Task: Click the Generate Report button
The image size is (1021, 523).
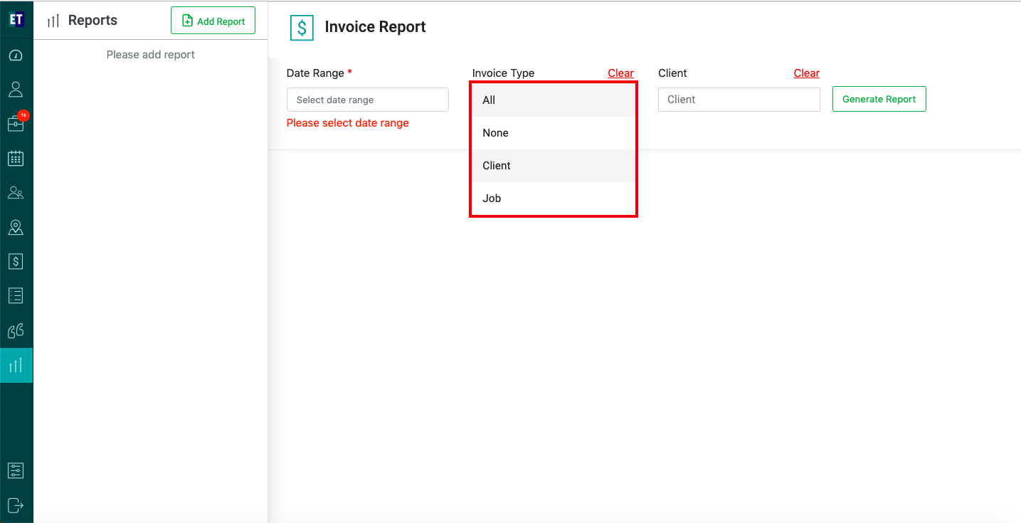Action: [x=879, y=99]
